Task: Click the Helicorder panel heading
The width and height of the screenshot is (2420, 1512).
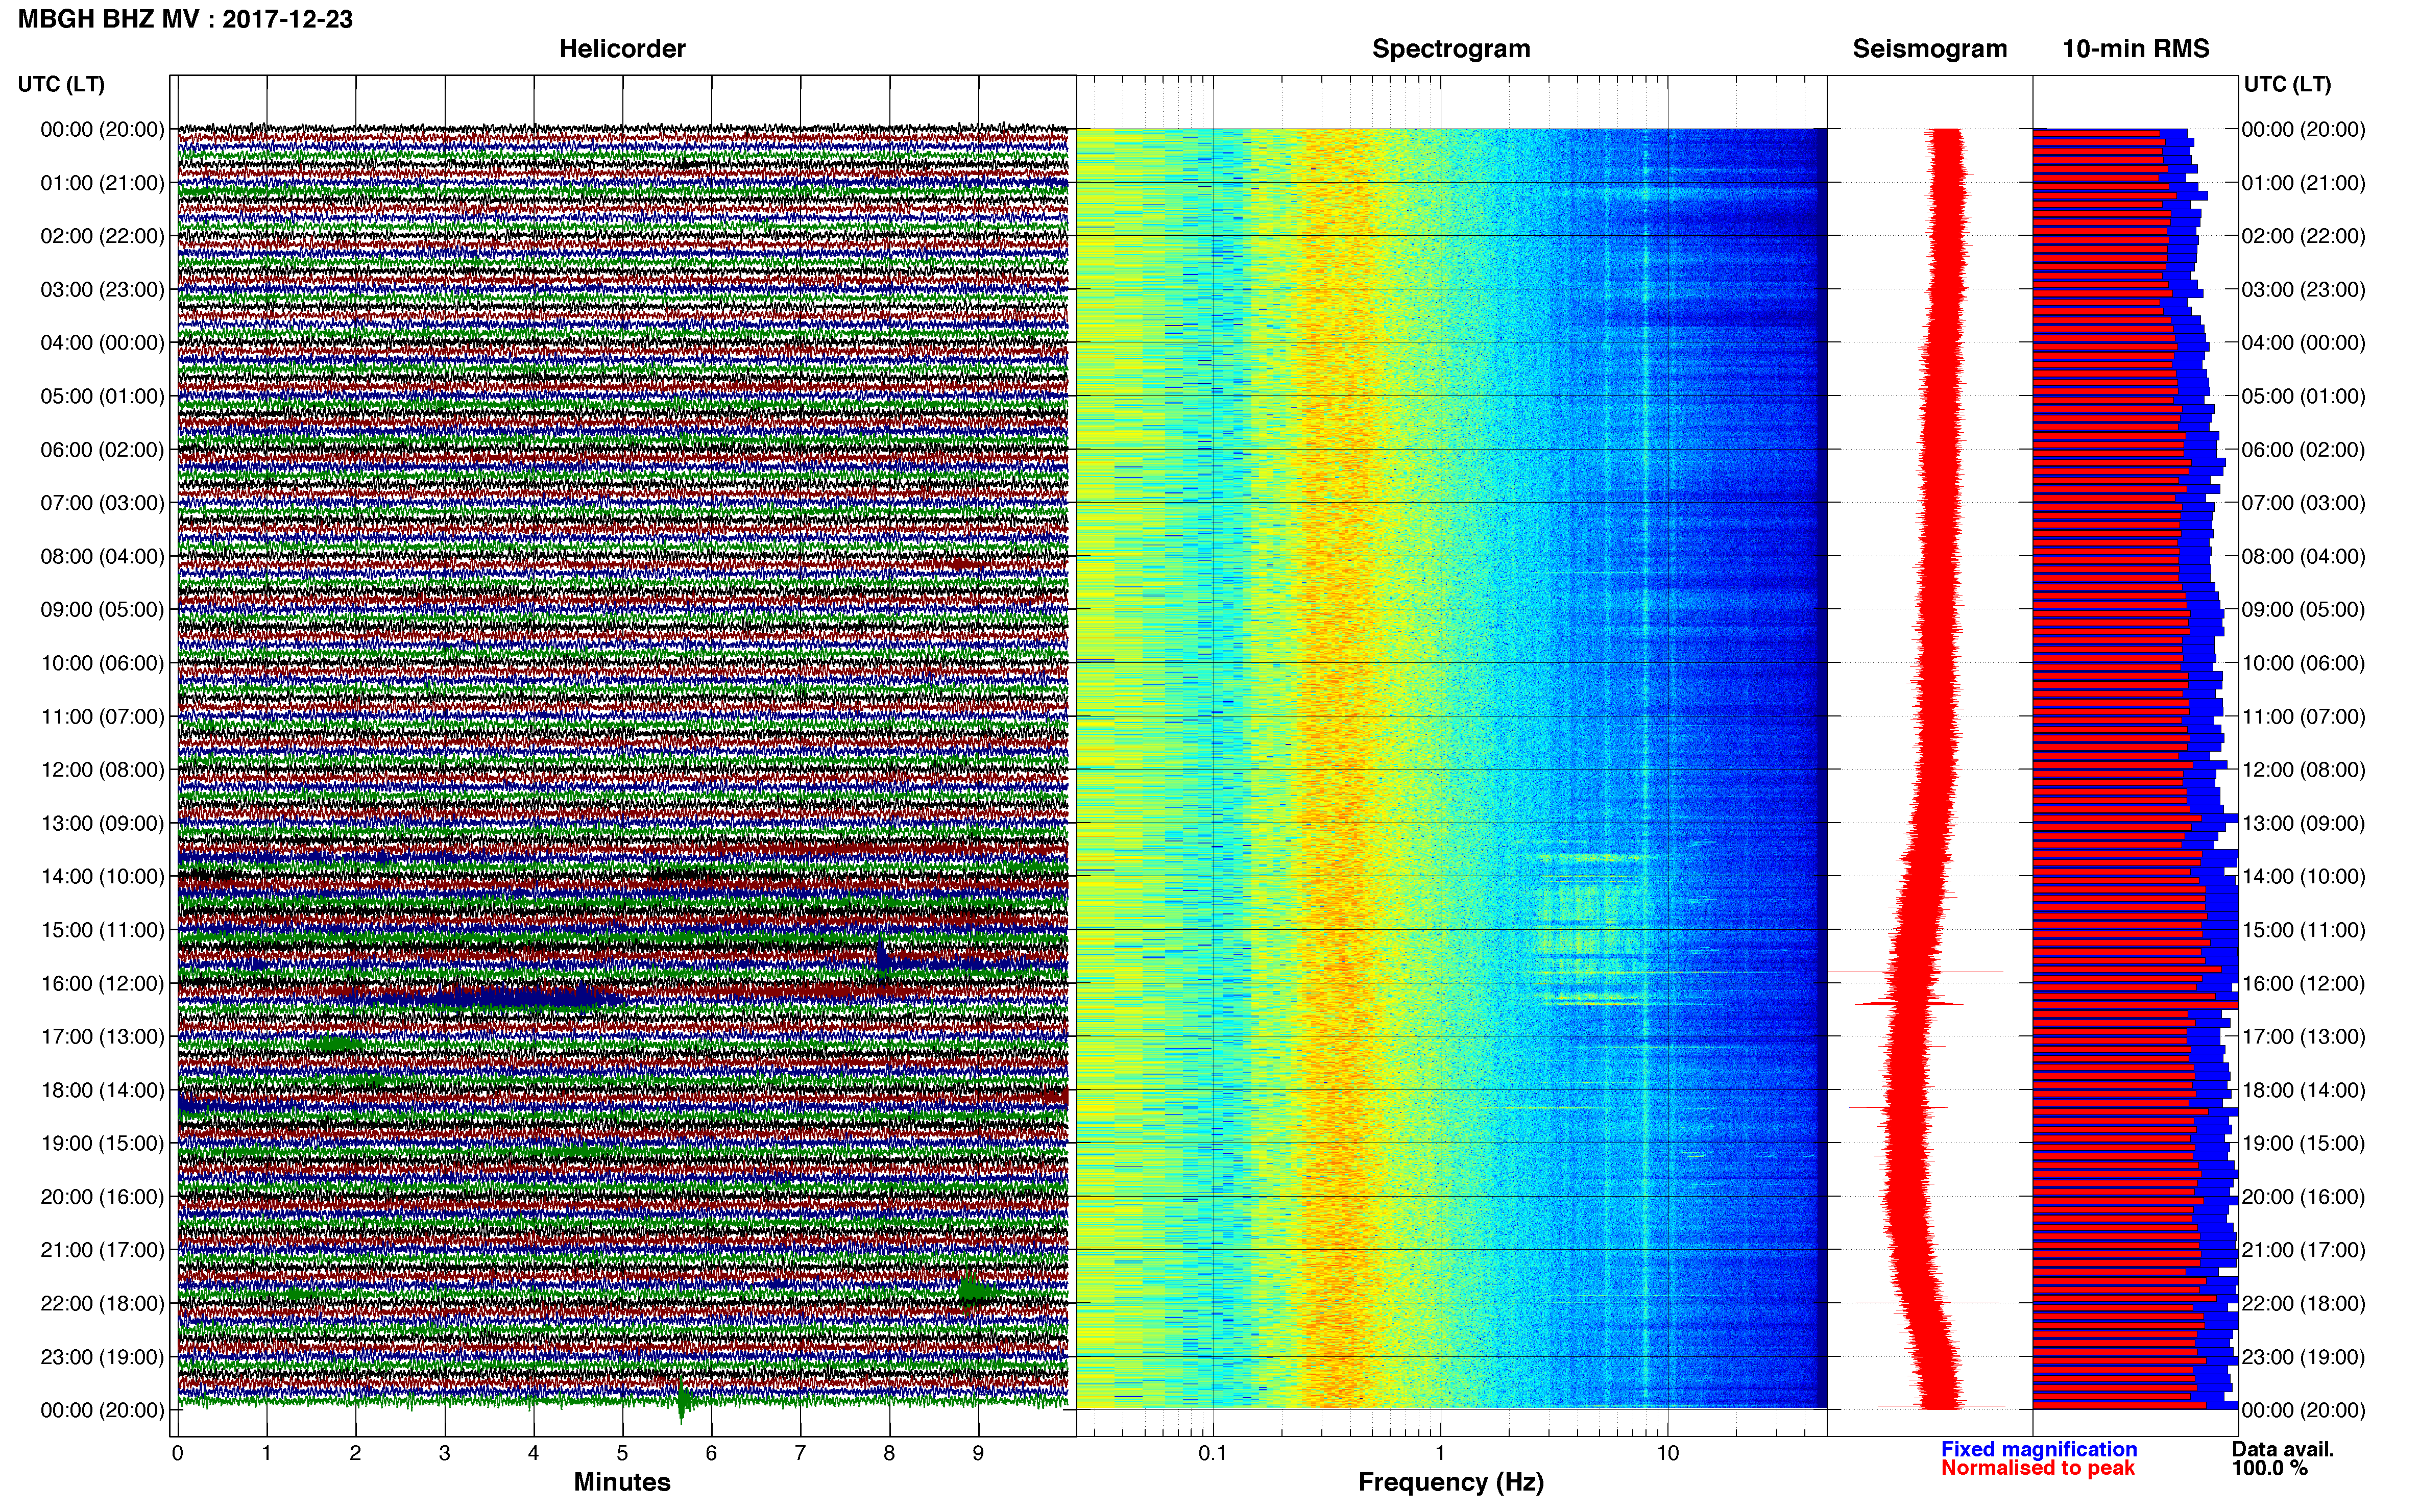Action: (622, 49)
